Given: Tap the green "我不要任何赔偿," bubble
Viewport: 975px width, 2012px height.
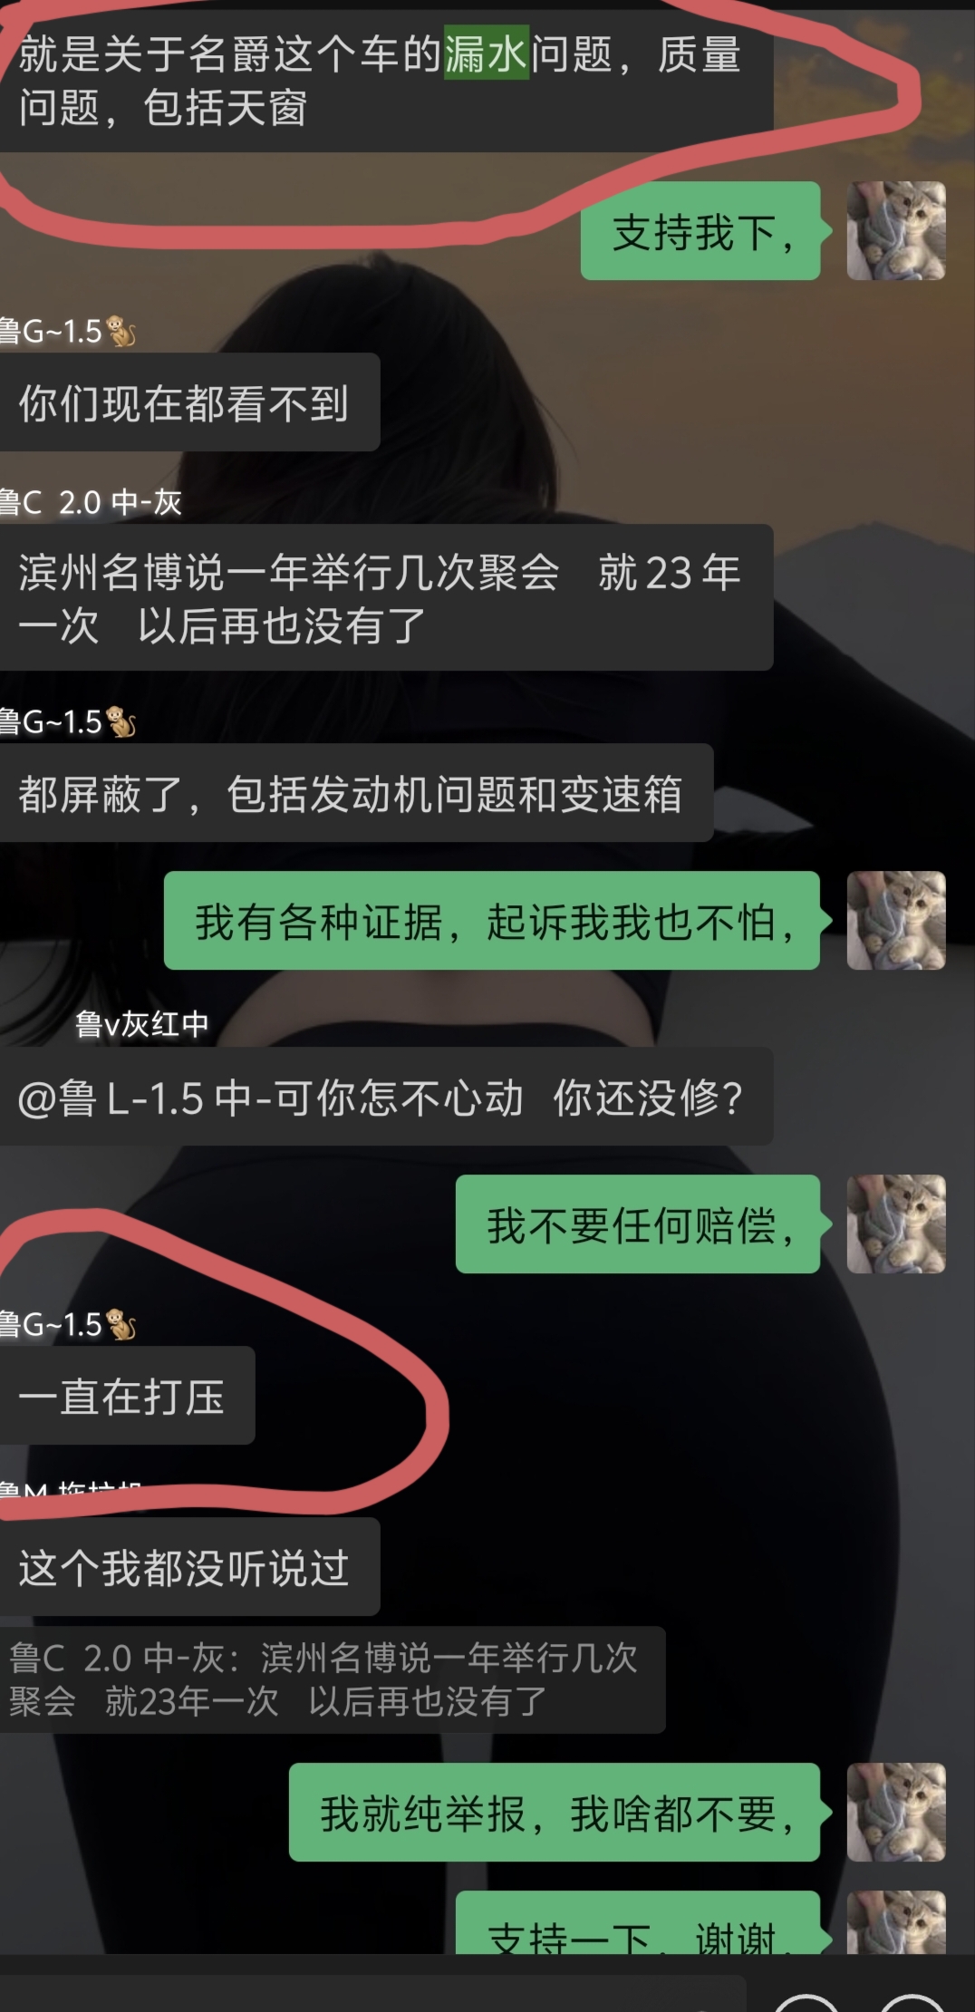Looking at the screenshot, I should coord(638,1224).
